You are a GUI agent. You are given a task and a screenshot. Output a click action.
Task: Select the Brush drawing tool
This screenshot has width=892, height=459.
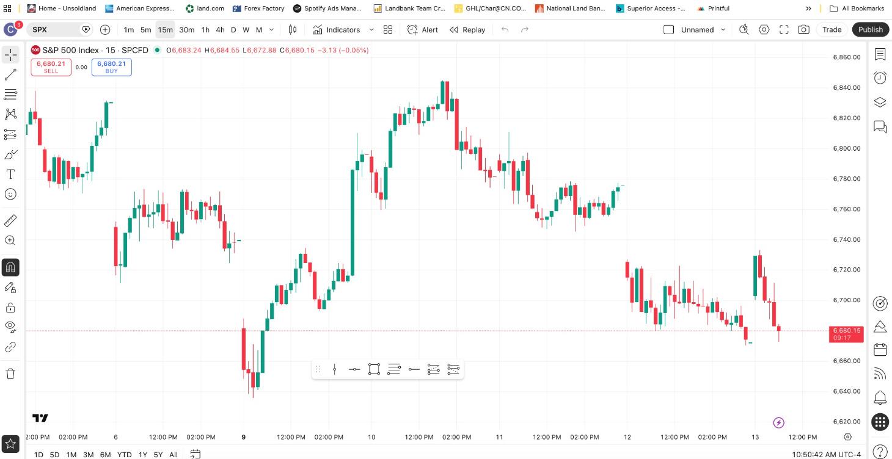tap(10, 154)
